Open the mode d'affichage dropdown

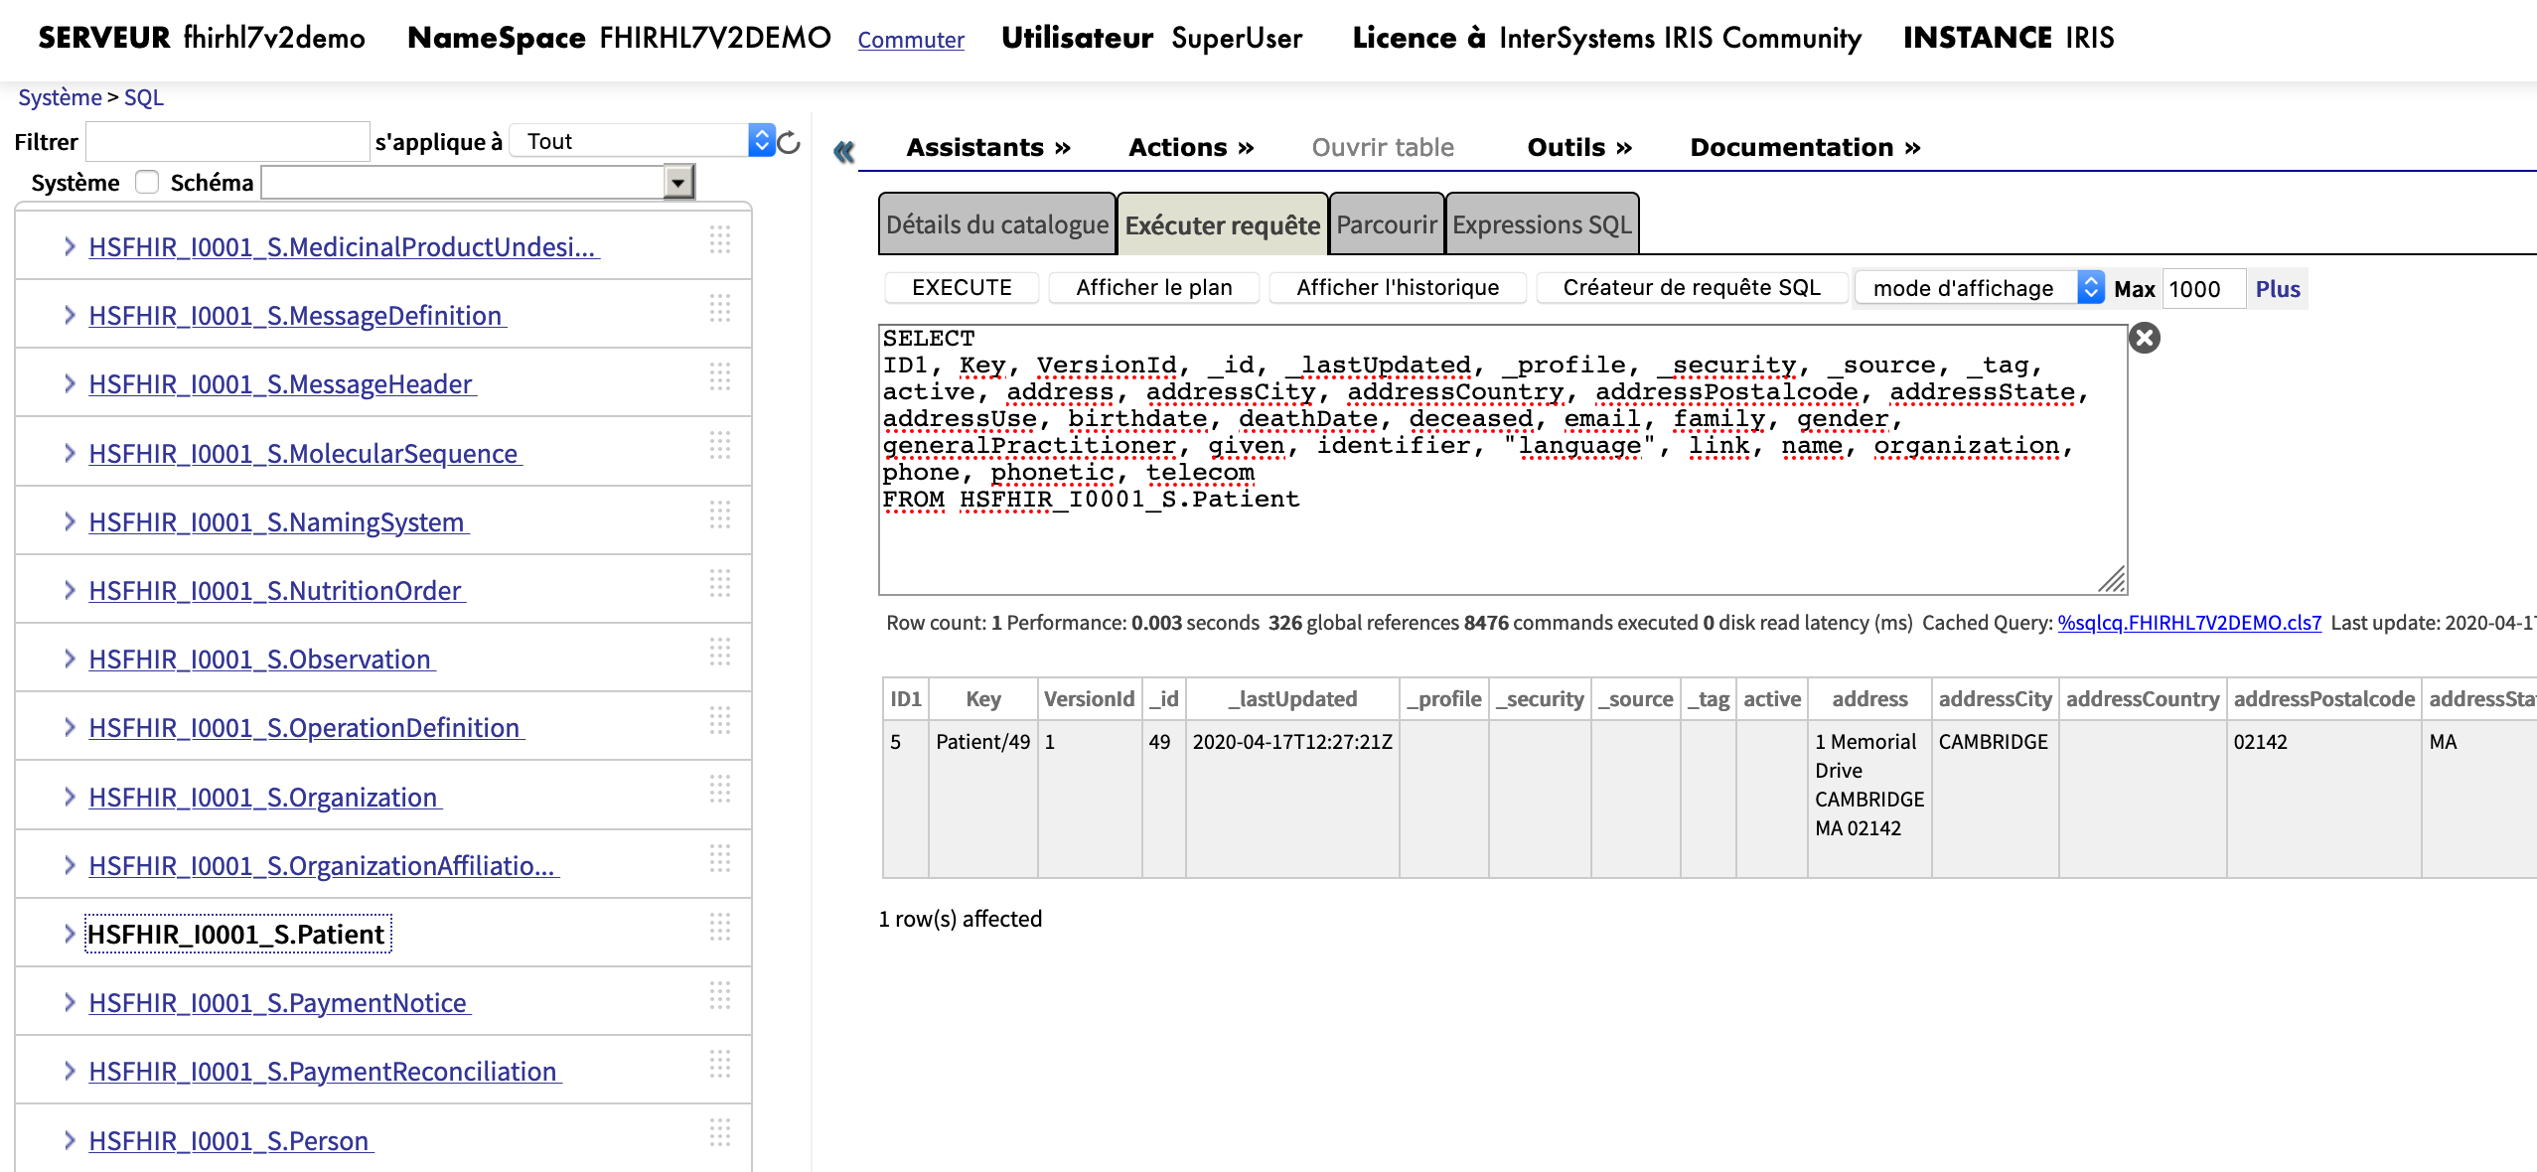(x=1978, y=288)
